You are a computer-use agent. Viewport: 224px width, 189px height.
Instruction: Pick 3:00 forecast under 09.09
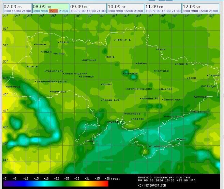point(73,11)
